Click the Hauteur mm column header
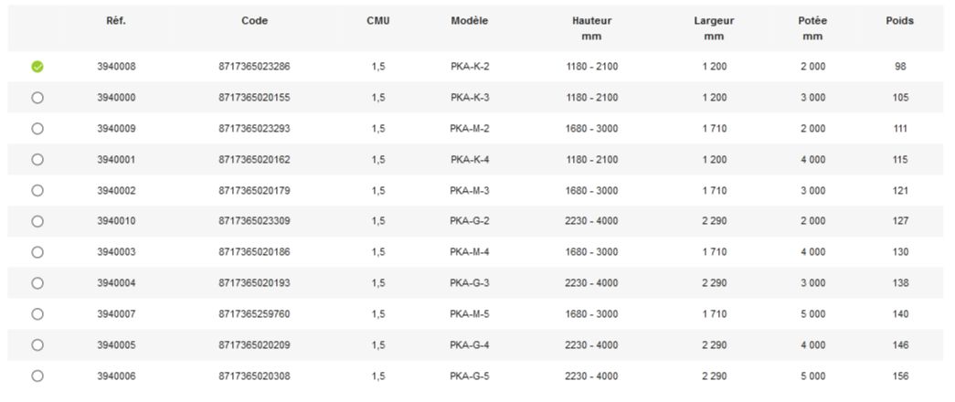The height and width of the screenshot is (402, 955). tap(592, 28)
